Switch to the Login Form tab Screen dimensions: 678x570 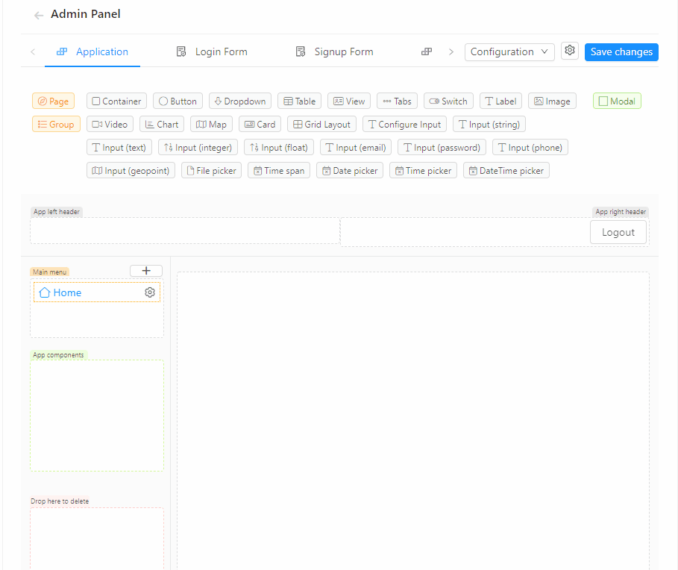click(212, 51)
